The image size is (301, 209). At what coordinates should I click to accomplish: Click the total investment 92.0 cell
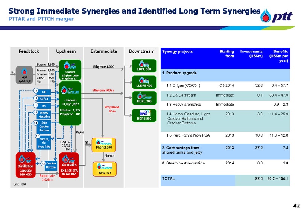(x=259, y=178)
